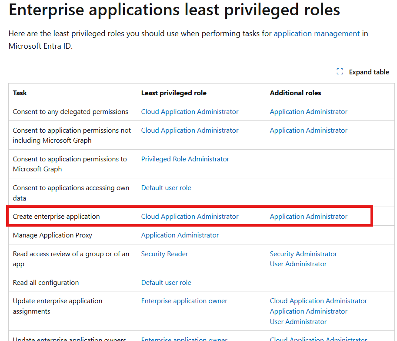Select the Least privileged role column header
397x341 pixels.
173,93
